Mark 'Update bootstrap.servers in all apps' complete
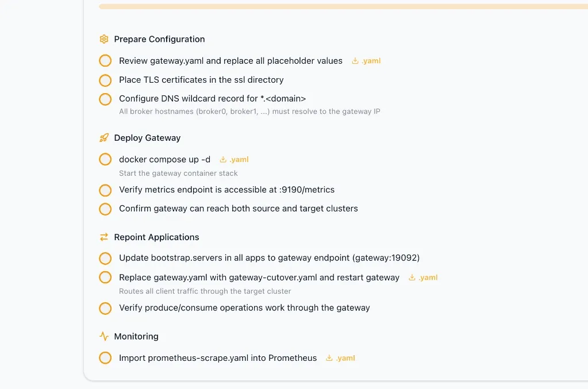588x389 pixels. pyautogui.click(x=105, y=258)
